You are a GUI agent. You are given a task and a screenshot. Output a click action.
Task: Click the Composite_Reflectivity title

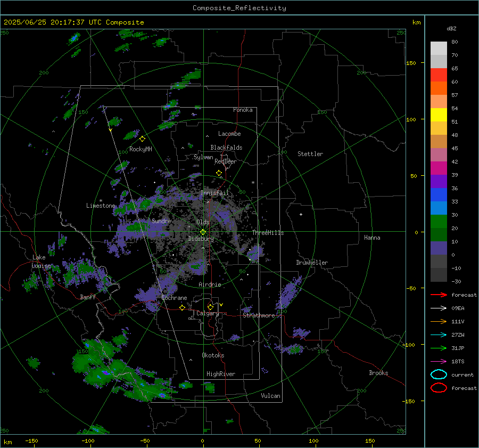(240, 8)
